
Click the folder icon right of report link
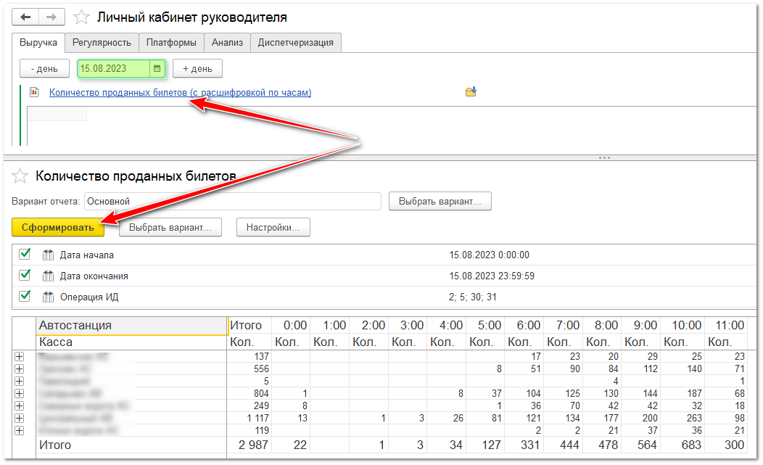coord(471,92)
